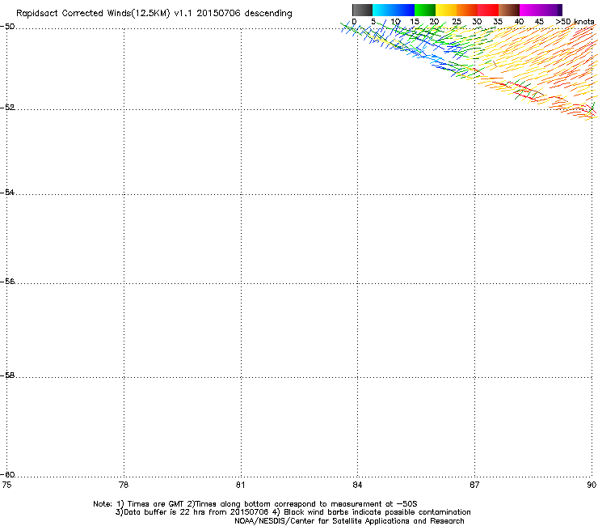Click the '87' longitude axis label
The height and width of the screenshot is (526, 598).
tap(474, 485)
